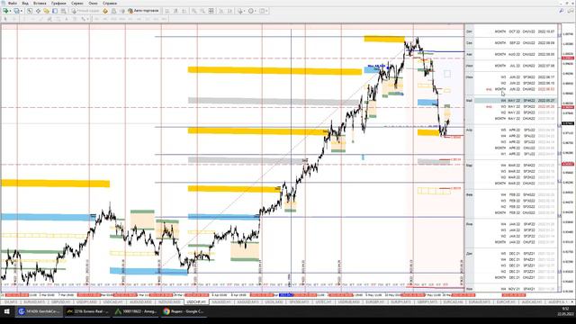
Task: Expand the New Chart dropdown arrow
Action: click(x=10, y=11)
